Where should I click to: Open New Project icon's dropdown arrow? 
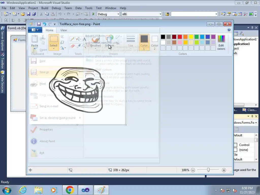pyautogui.click(x=10, y=14)
